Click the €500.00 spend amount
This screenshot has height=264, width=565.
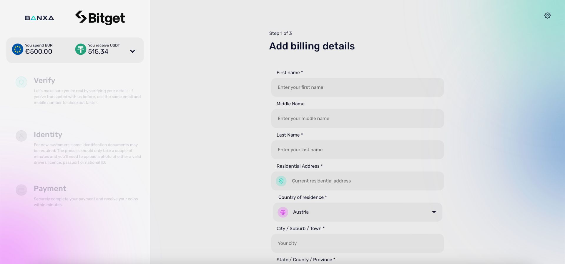(x=39, y=52)
